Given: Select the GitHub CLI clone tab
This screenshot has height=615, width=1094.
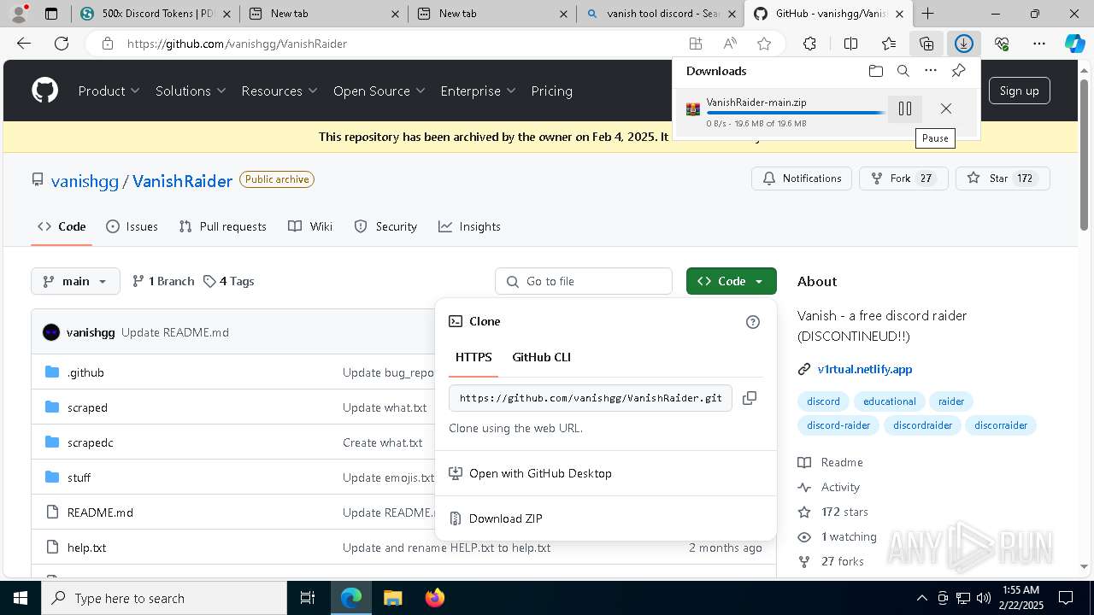Looking at the screenshot, I should (541, 357).
